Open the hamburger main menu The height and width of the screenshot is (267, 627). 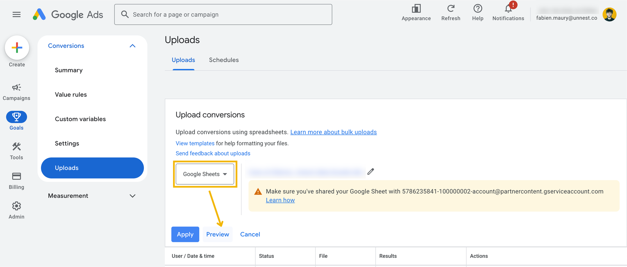(x=17, y=14)
